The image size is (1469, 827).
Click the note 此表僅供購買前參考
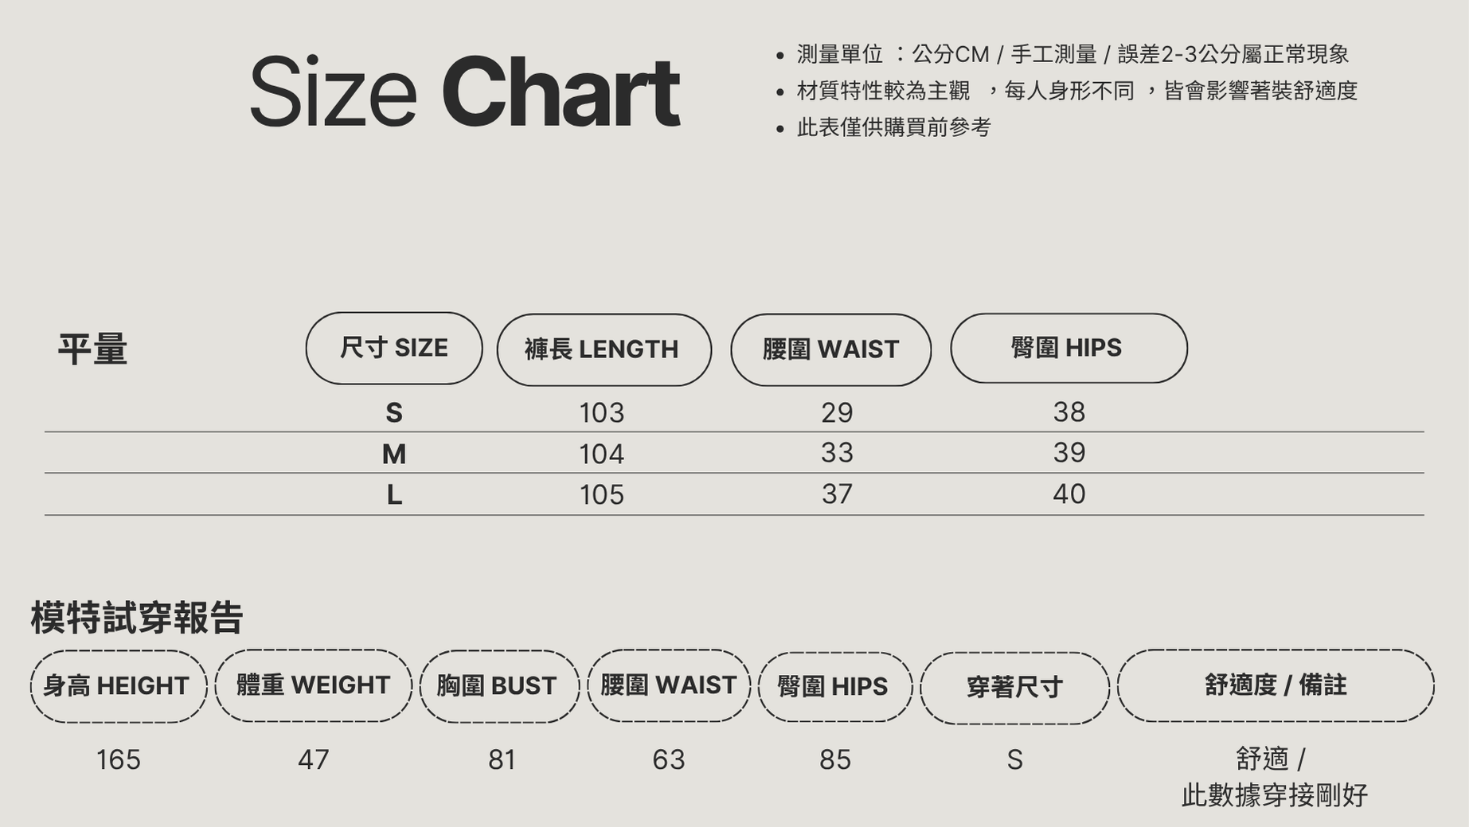[x=893, y=127]
